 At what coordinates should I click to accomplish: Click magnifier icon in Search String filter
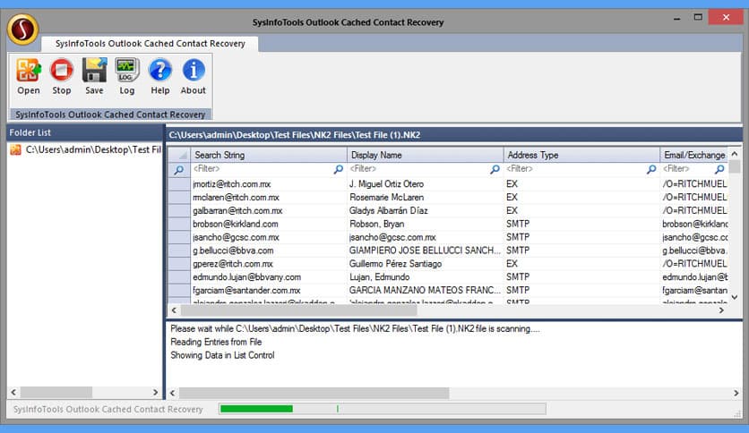click(339, 169)
